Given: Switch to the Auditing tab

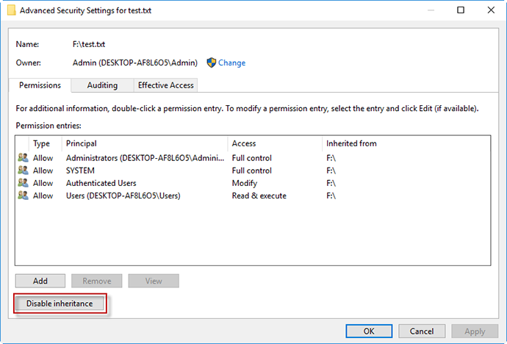Looking at the screenshot, I should pos(102,85).
